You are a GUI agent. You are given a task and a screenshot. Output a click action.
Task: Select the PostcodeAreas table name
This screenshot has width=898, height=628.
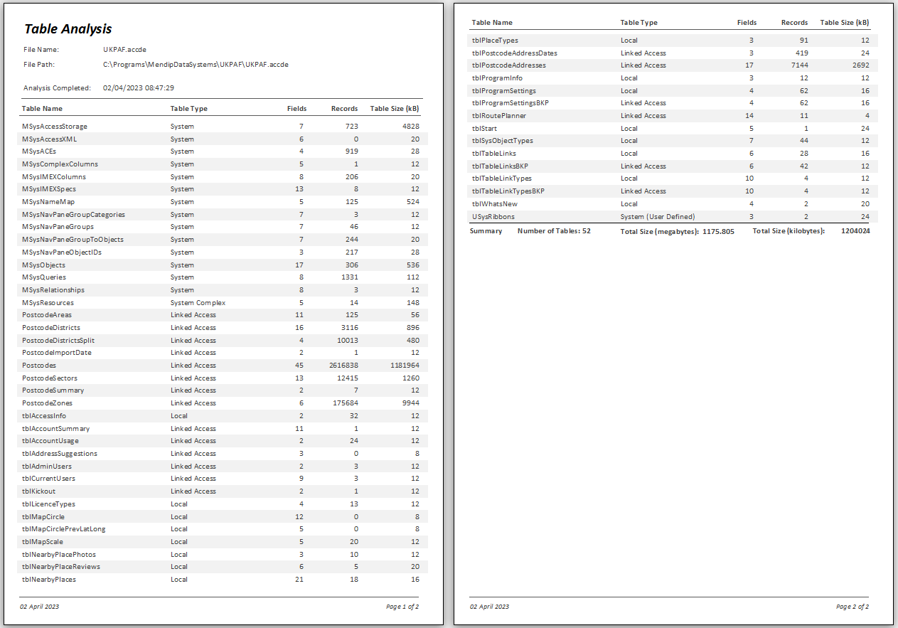point(47,315)
